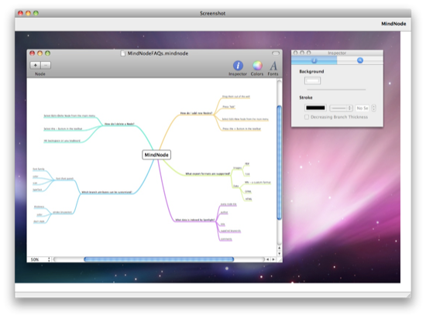Click the scroll up arrow of the canvas
This screenshot has width=426, height=318.
pyautogui.click(x=279, y=248)
